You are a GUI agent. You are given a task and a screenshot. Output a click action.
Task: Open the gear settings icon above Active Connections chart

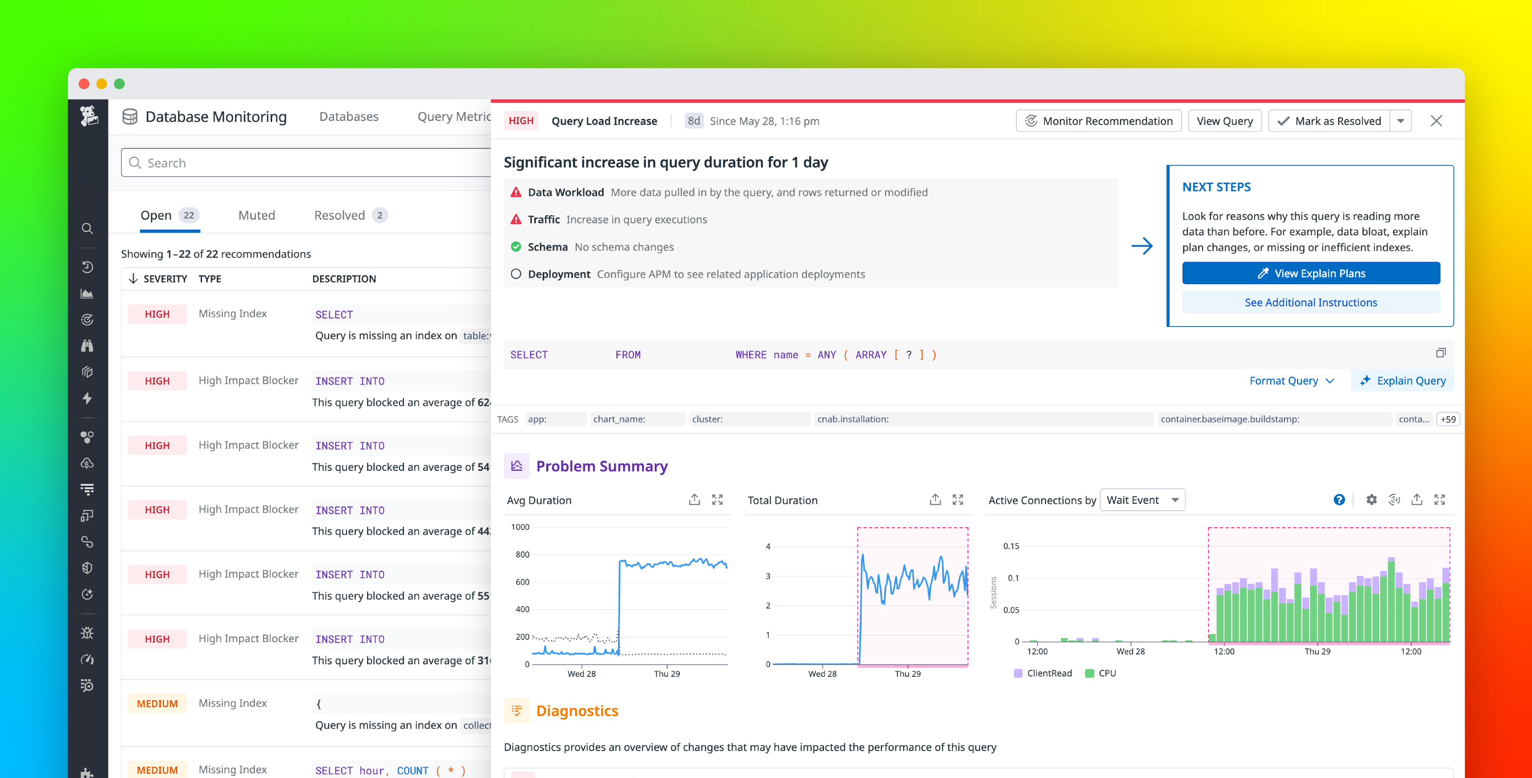click(x=1372, y=499)
